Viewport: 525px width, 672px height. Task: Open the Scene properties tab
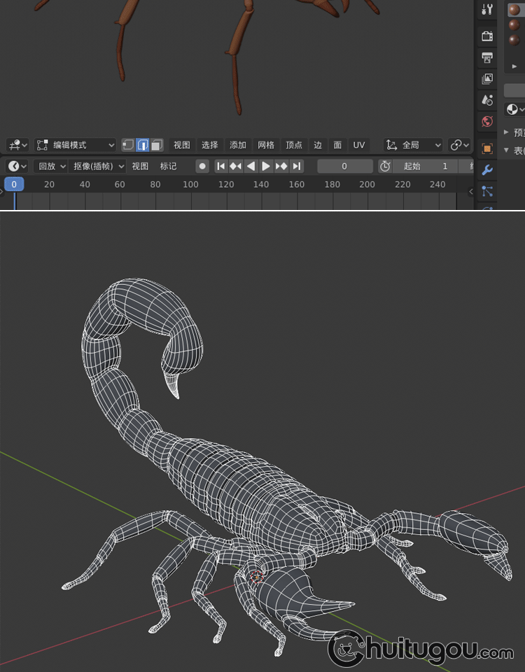pyautogui.click(x=487, y=100)
